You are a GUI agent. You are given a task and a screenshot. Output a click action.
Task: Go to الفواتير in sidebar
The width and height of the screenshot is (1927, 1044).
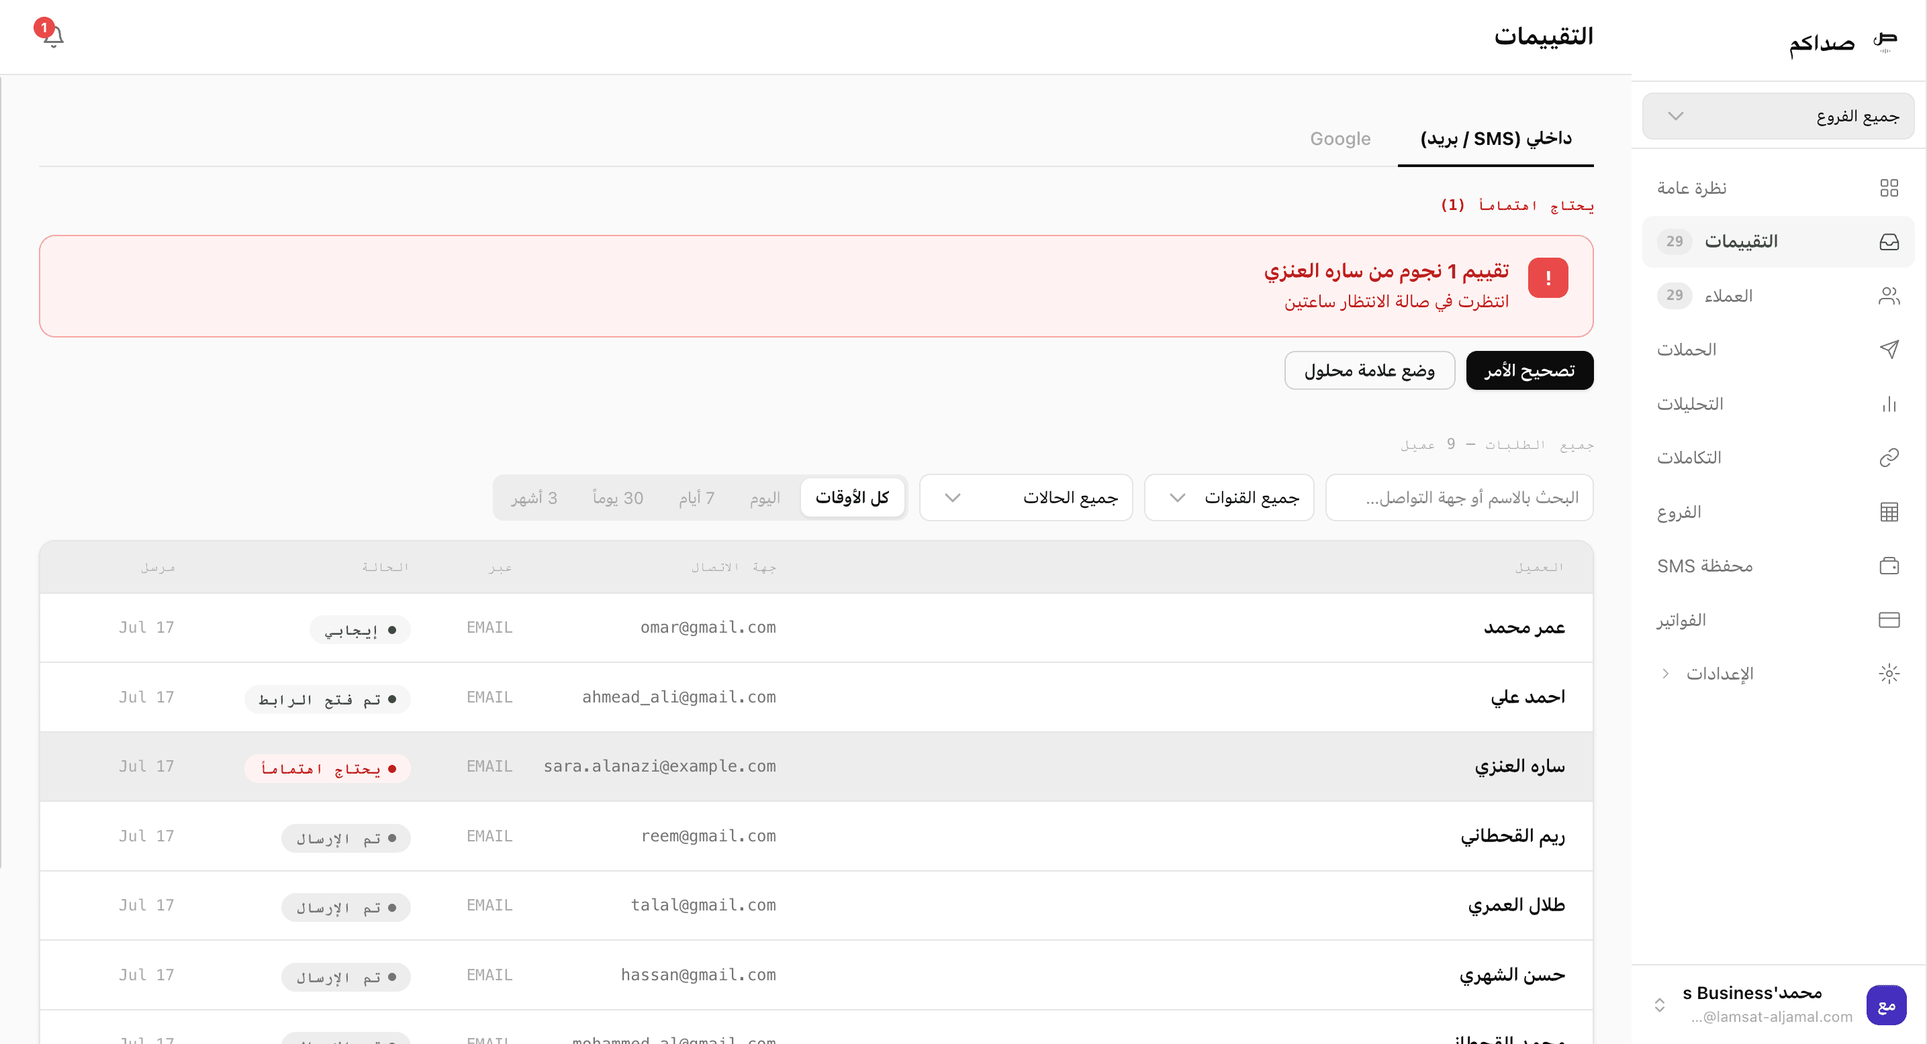[1777, 619]
